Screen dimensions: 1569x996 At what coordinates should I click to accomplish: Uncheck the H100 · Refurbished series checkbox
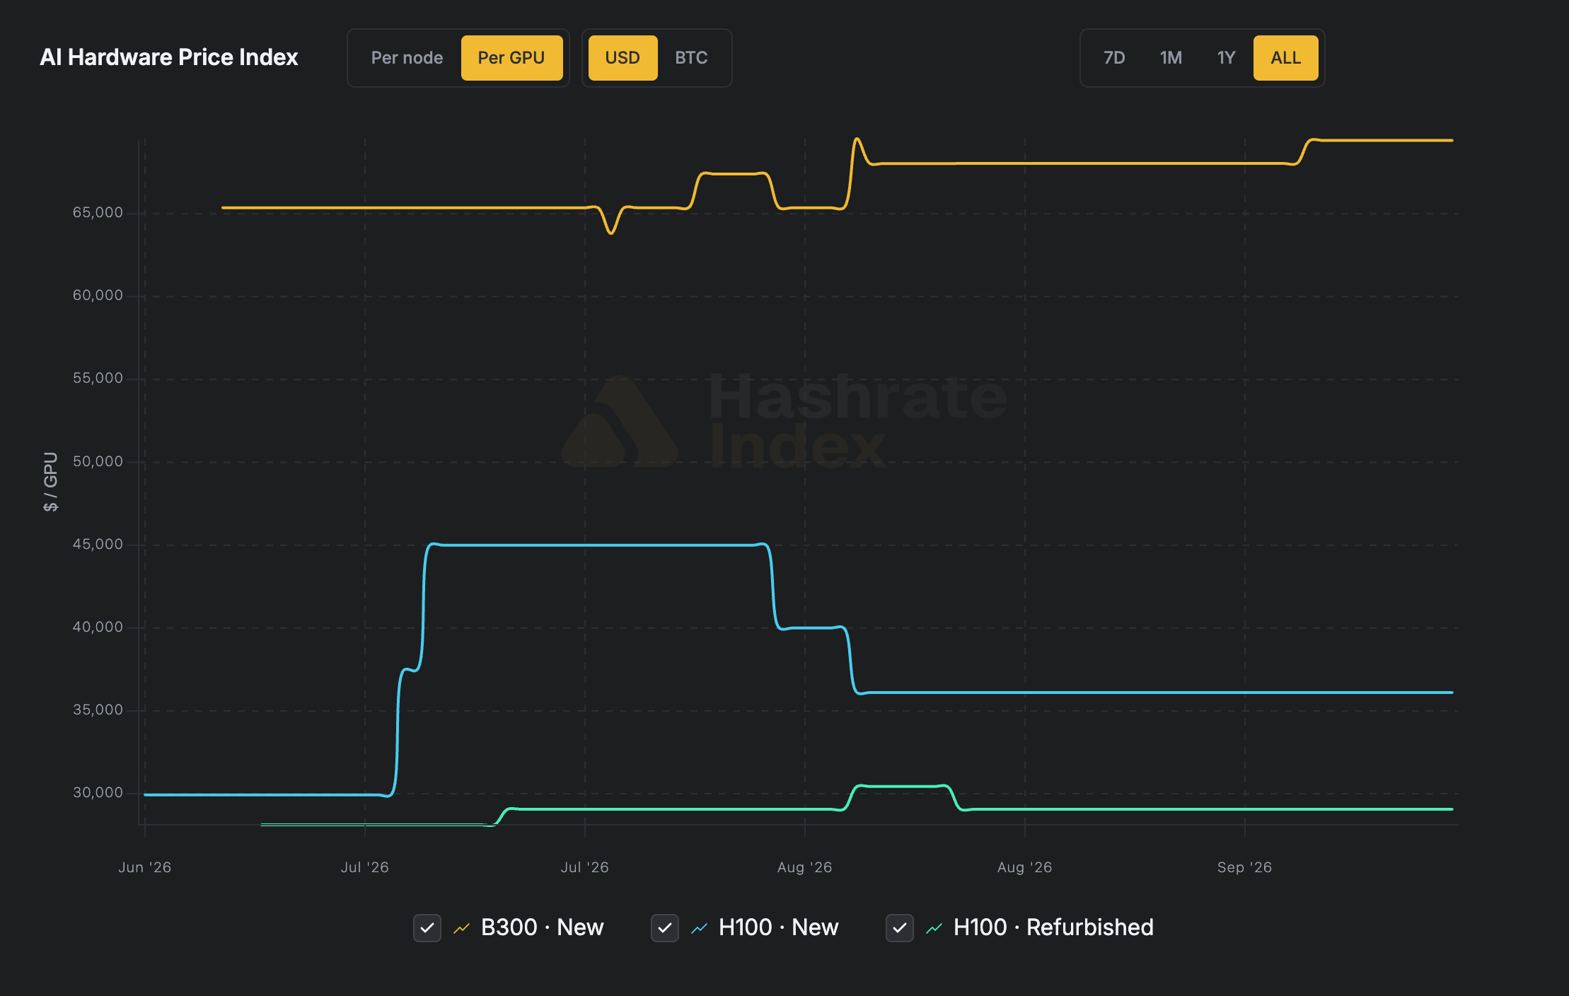(900, 927)
